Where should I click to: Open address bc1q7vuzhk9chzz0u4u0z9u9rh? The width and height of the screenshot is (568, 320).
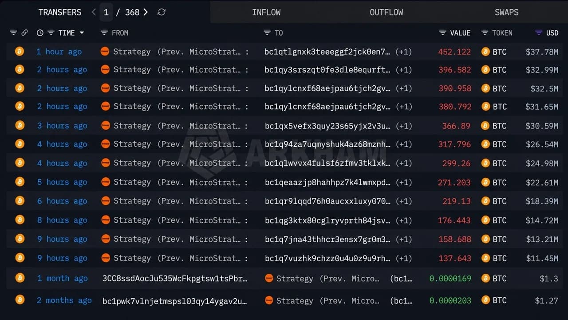(x=327, y=258)
